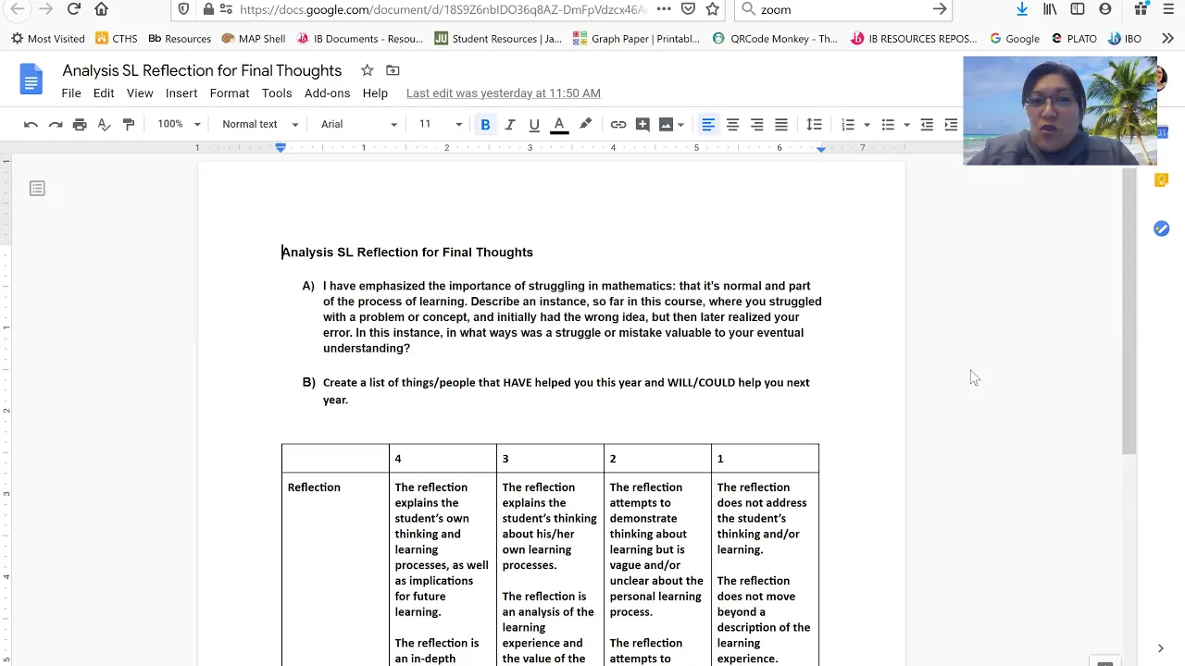Open the Google Tasks side panel icon
1185x666 pixels.
1161,228
